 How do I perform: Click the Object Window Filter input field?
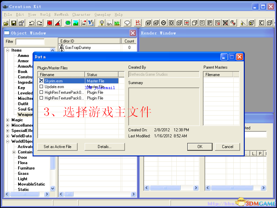pyautogui.click(x=30, y=42)
